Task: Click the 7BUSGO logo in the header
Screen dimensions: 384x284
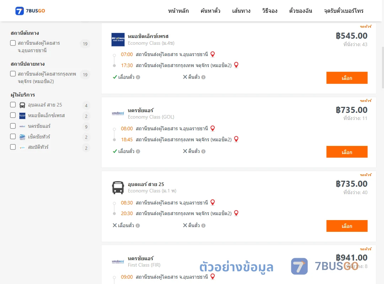Action: pyautogui.click(x=30, y=11)
